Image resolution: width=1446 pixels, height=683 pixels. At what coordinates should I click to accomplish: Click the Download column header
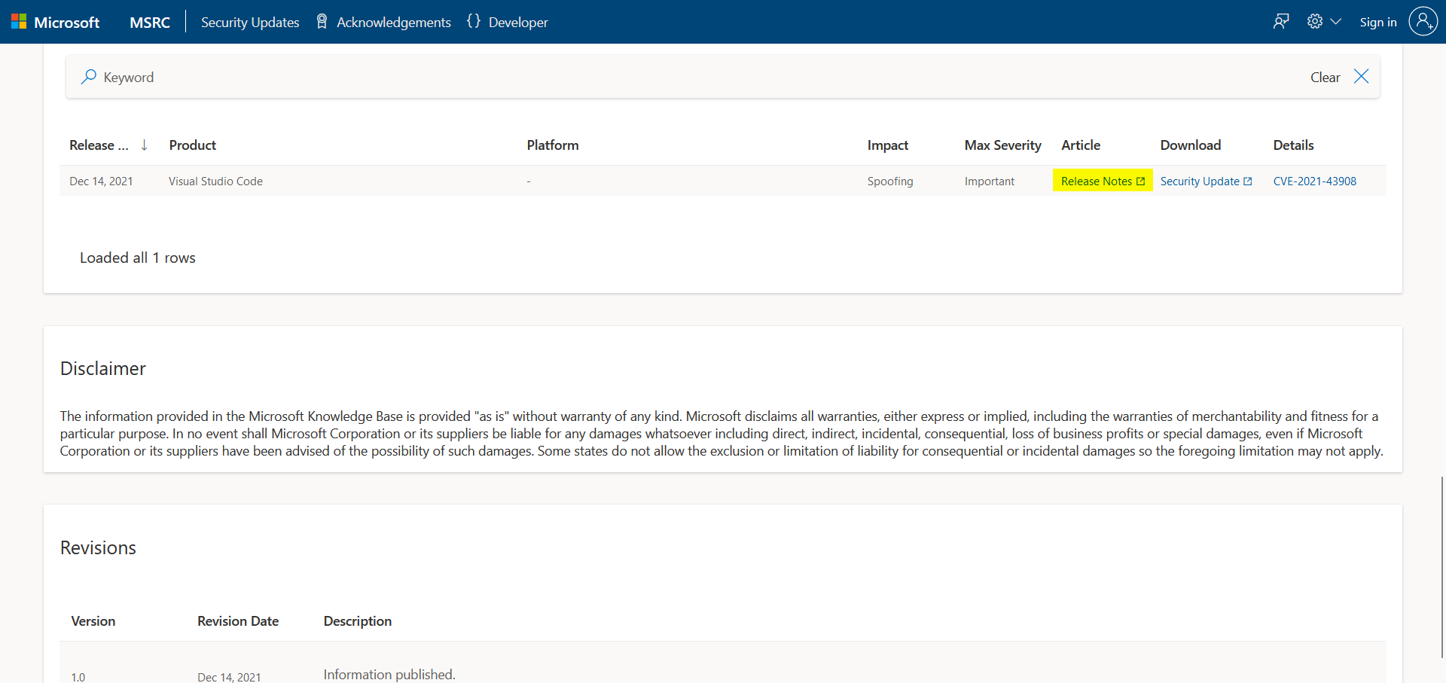coord(1191,145)
